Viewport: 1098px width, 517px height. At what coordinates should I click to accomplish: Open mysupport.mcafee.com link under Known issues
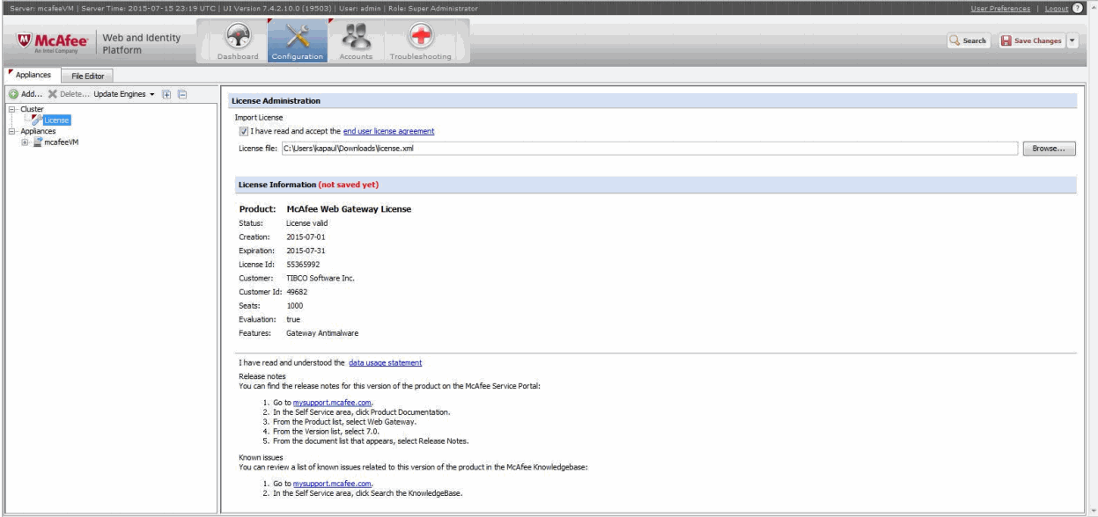[x=333, y=484]
